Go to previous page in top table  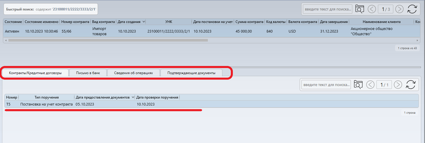[372, 9]
